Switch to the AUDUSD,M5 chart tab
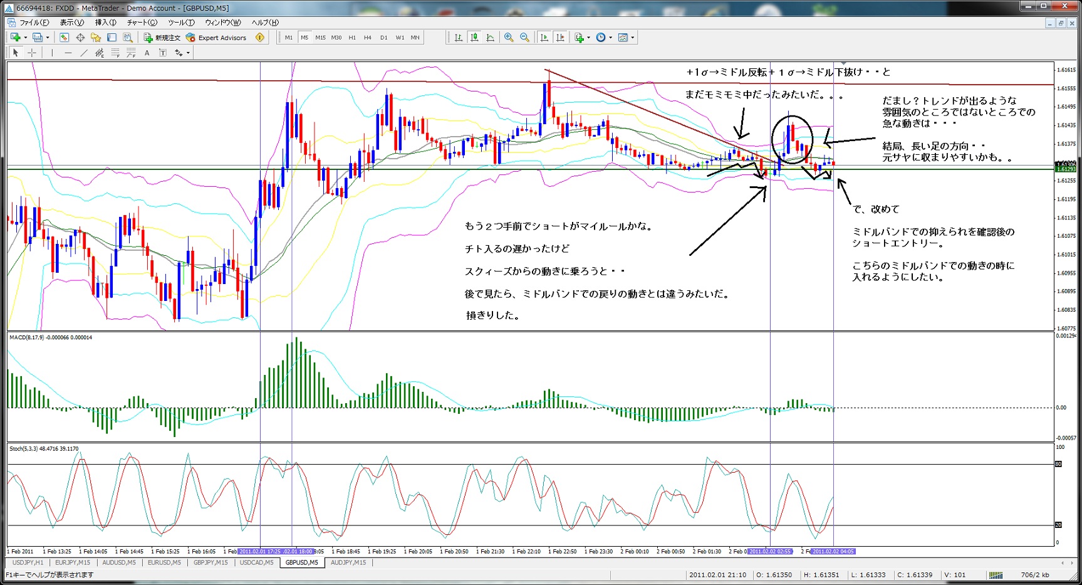 tap(119, 563)
